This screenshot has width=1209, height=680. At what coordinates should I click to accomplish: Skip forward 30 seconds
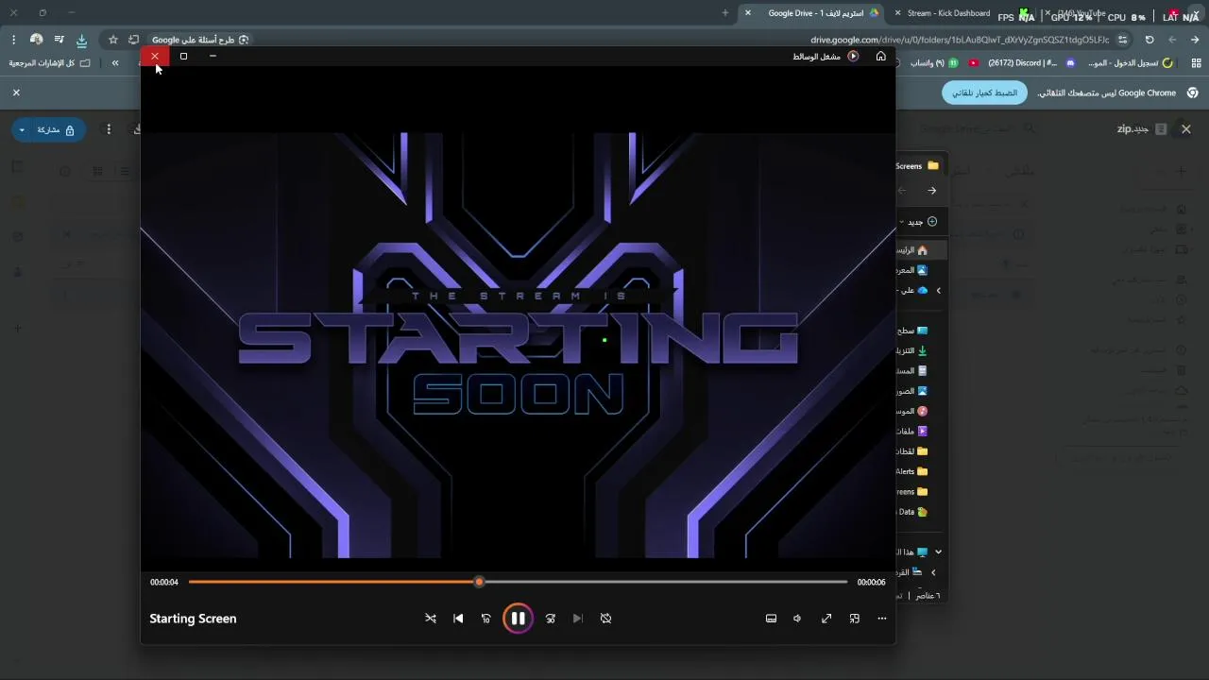tap(551, 619)
